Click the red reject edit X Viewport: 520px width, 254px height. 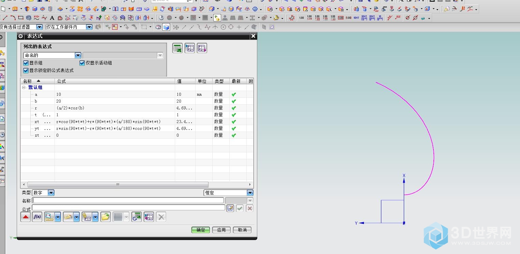(x=250, y=208)
